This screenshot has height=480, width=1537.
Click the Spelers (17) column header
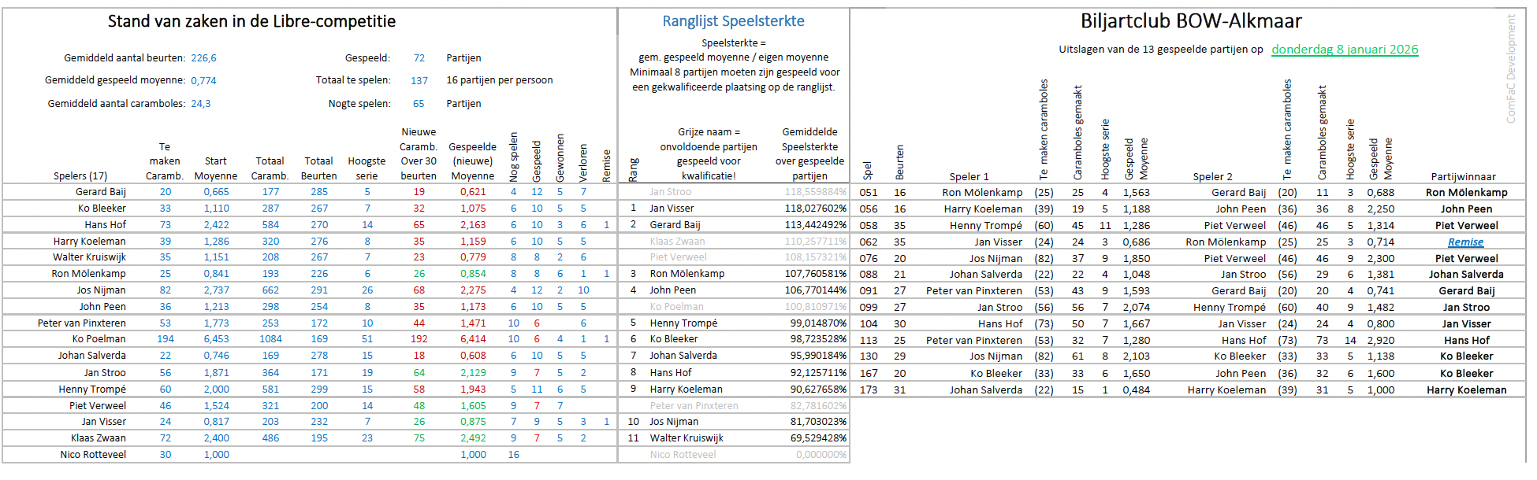point(80,176)
